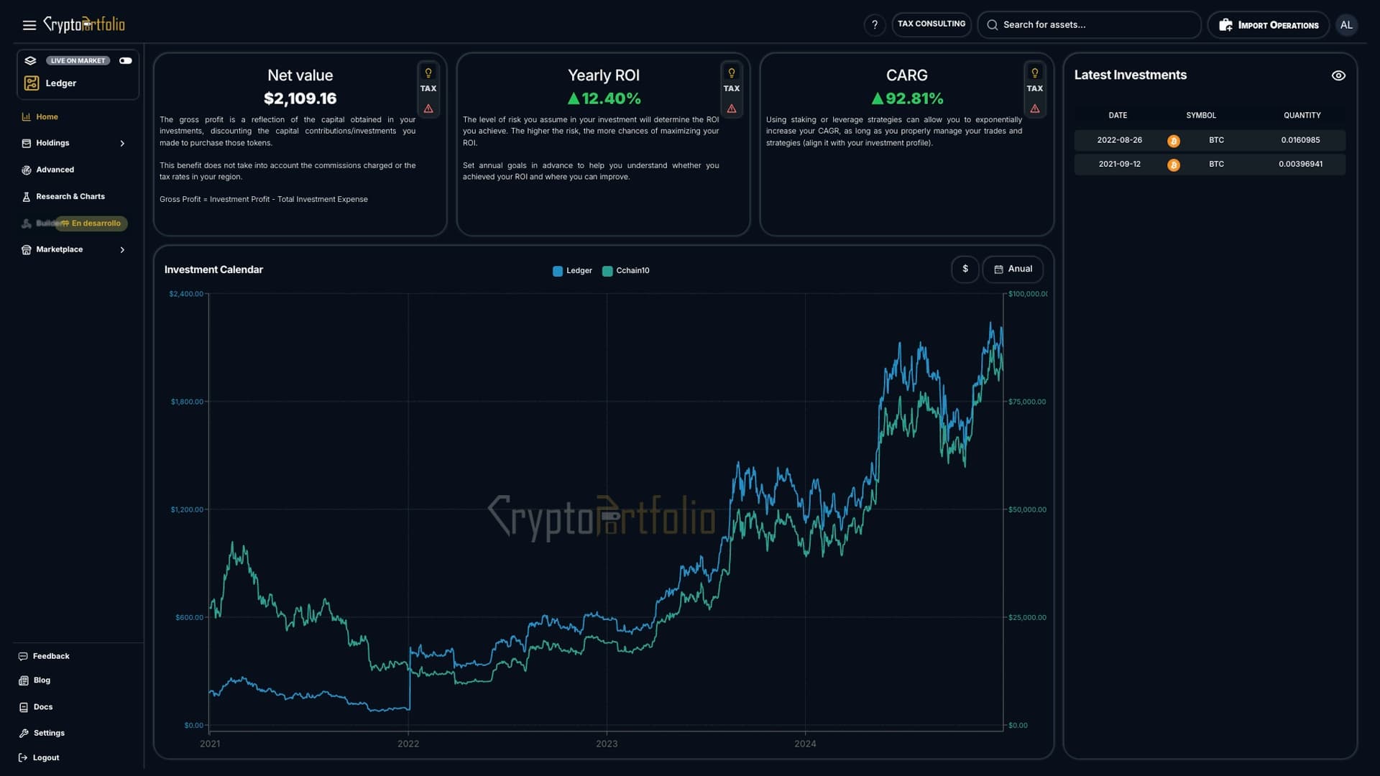Select the Home icon in sidebar
This screenshot has height=776, width=1380.
tap(26, 116)
